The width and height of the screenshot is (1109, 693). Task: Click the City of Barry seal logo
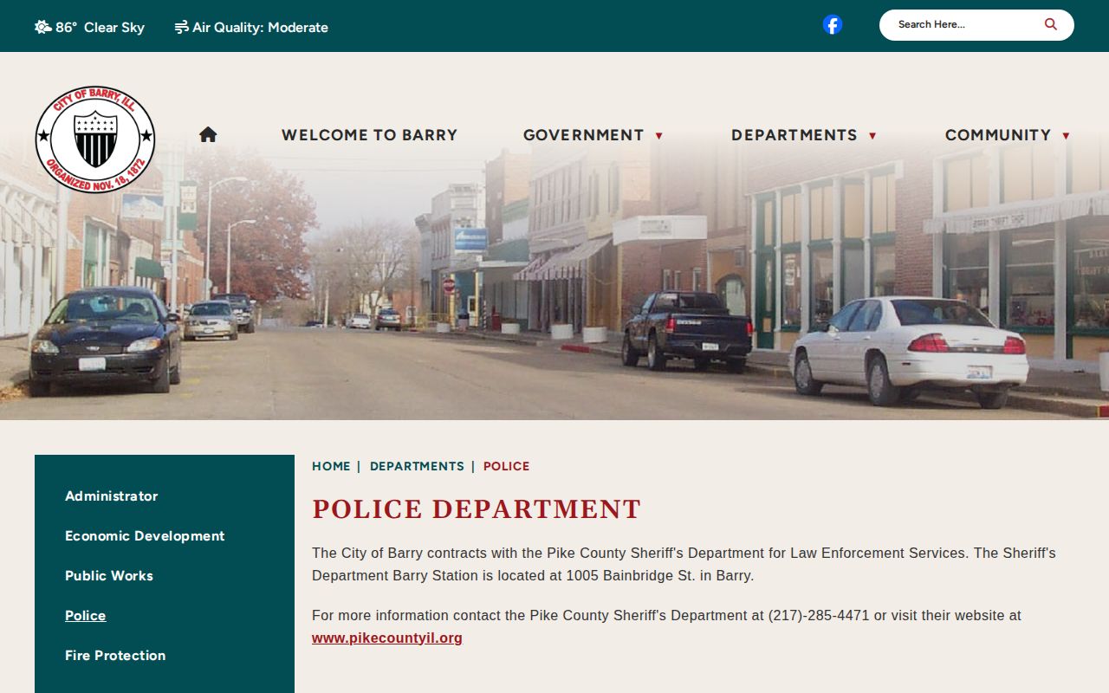pos(95,139)
